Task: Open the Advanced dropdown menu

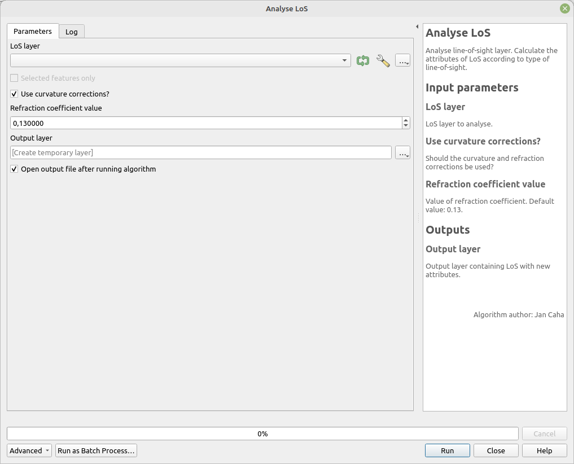Action: (x=29, y=450)
